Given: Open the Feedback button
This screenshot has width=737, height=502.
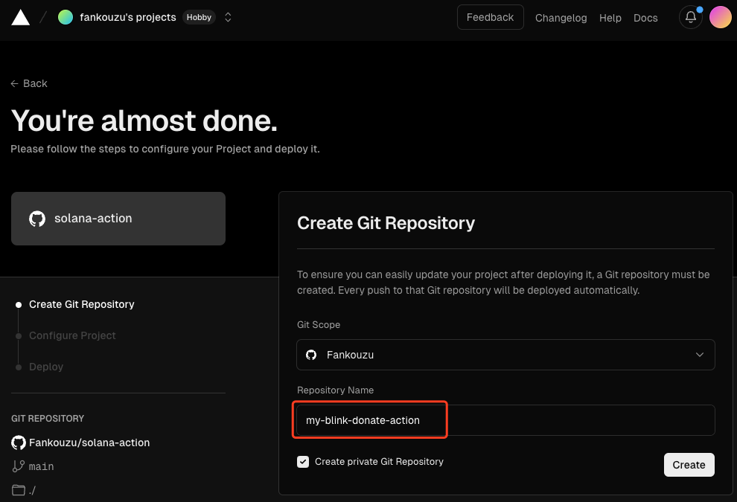Looking at the screenshot, I should 491,17.
